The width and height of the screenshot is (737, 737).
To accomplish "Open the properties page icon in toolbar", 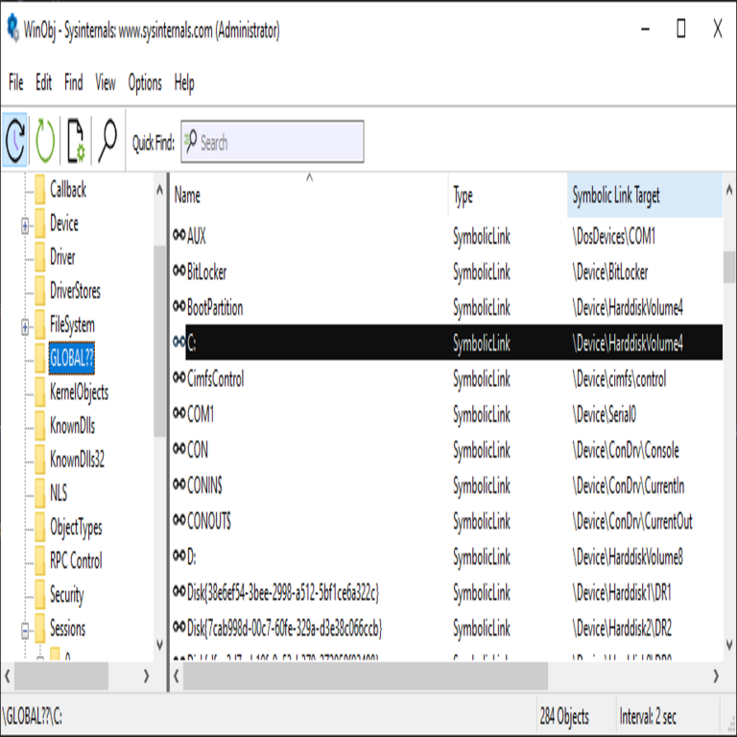I will [76, 140].
